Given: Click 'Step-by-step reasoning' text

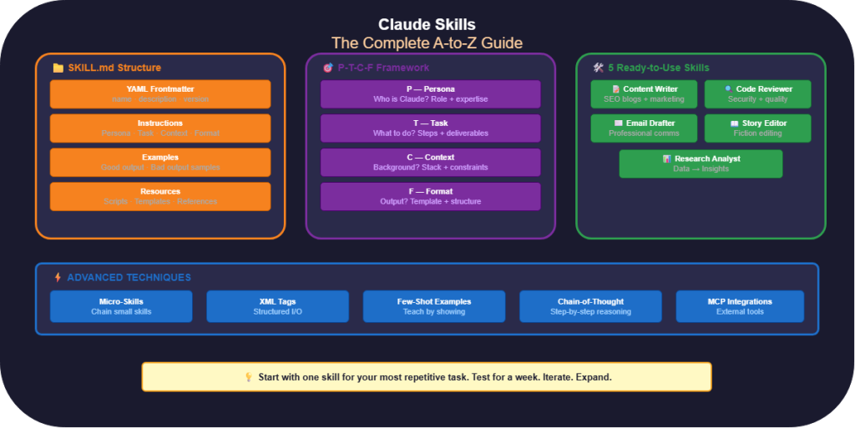Looking at the screenshot, I should (x=590, y=312).
